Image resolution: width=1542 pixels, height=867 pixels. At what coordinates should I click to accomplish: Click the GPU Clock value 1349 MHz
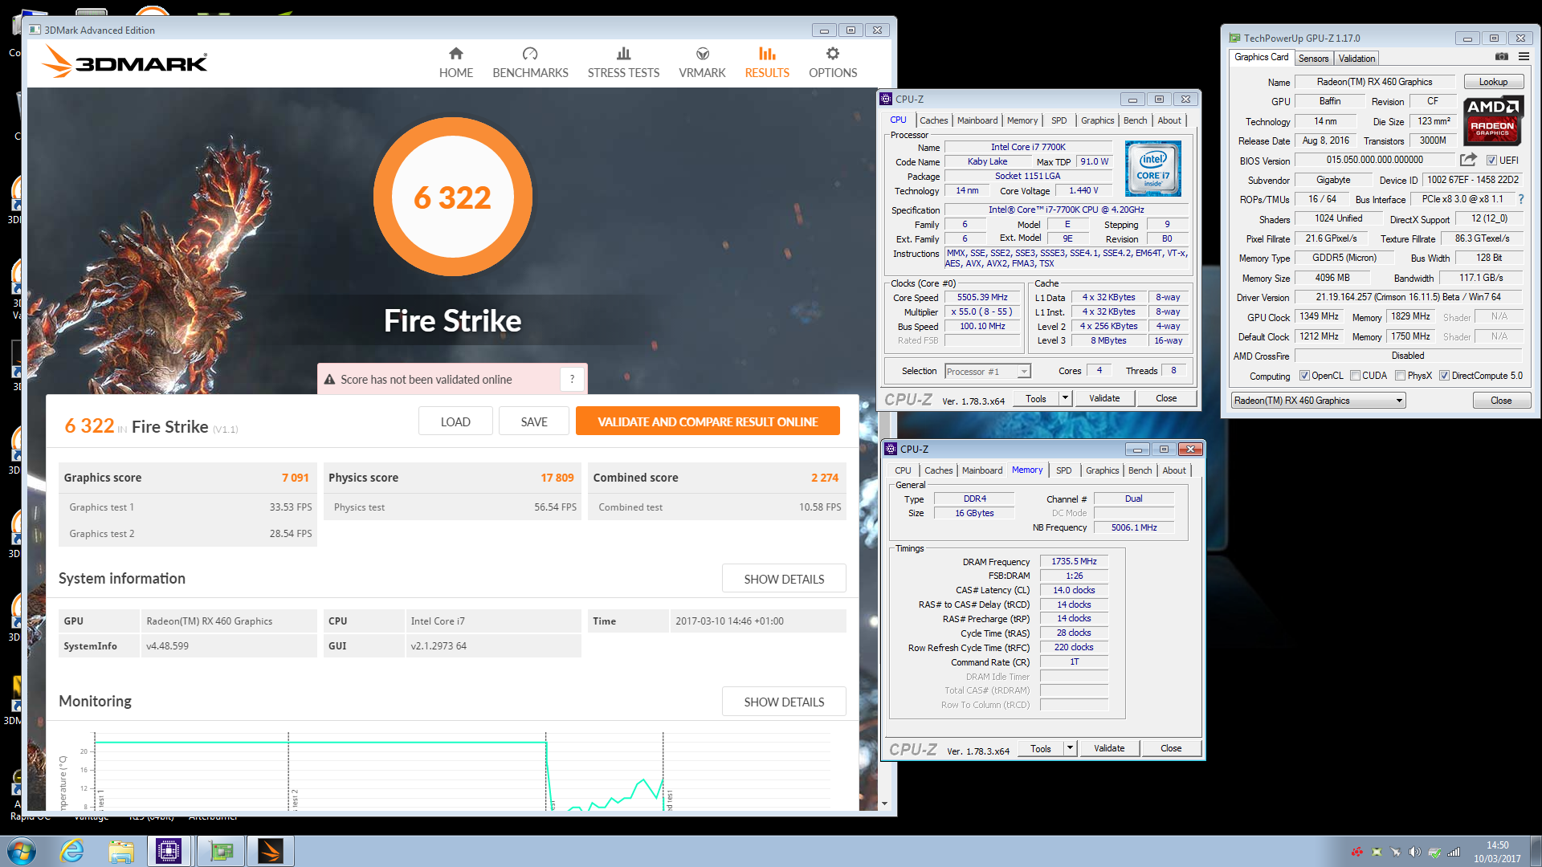(x=1319, y=316)
